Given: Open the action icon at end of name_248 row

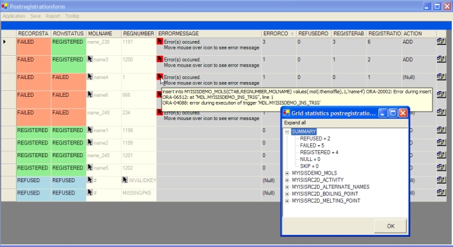Looking at the screenshot, I should (441, 112).
